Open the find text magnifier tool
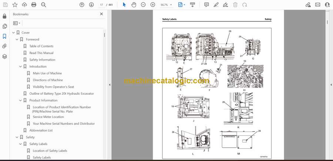This screenshot has height=161, width=333. click(44, 5)
